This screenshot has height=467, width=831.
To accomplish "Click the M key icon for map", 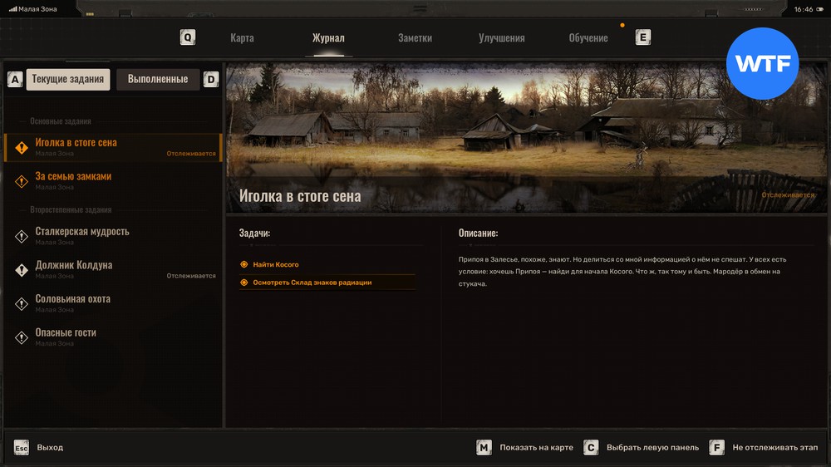I will [484, 448].
